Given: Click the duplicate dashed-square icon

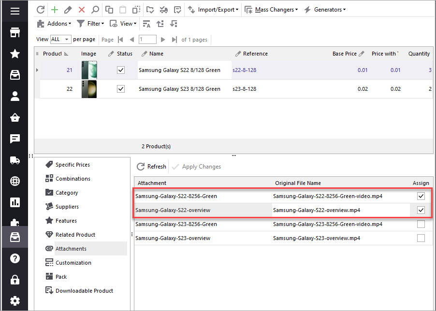Looking at the screenshot, I should coord(136,10).
